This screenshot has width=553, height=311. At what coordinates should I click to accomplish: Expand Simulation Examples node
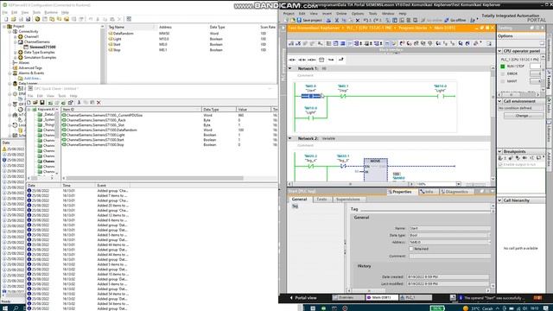pyautogui.click(x=16, y=58)
